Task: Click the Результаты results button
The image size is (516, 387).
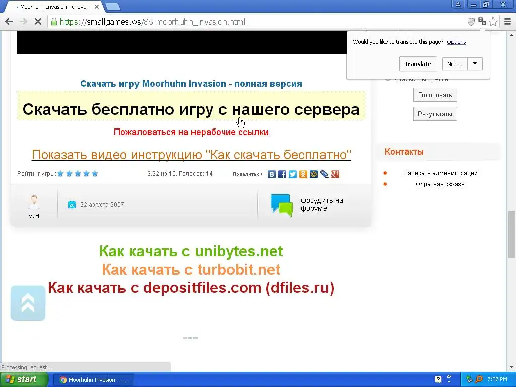Action: click(435, 114)
